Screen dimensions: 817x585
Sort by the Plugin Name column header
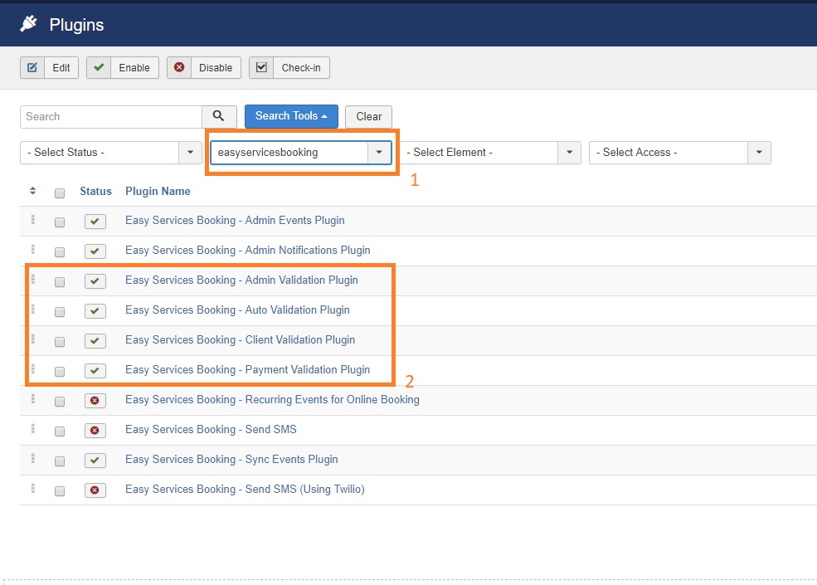point(158,192)
